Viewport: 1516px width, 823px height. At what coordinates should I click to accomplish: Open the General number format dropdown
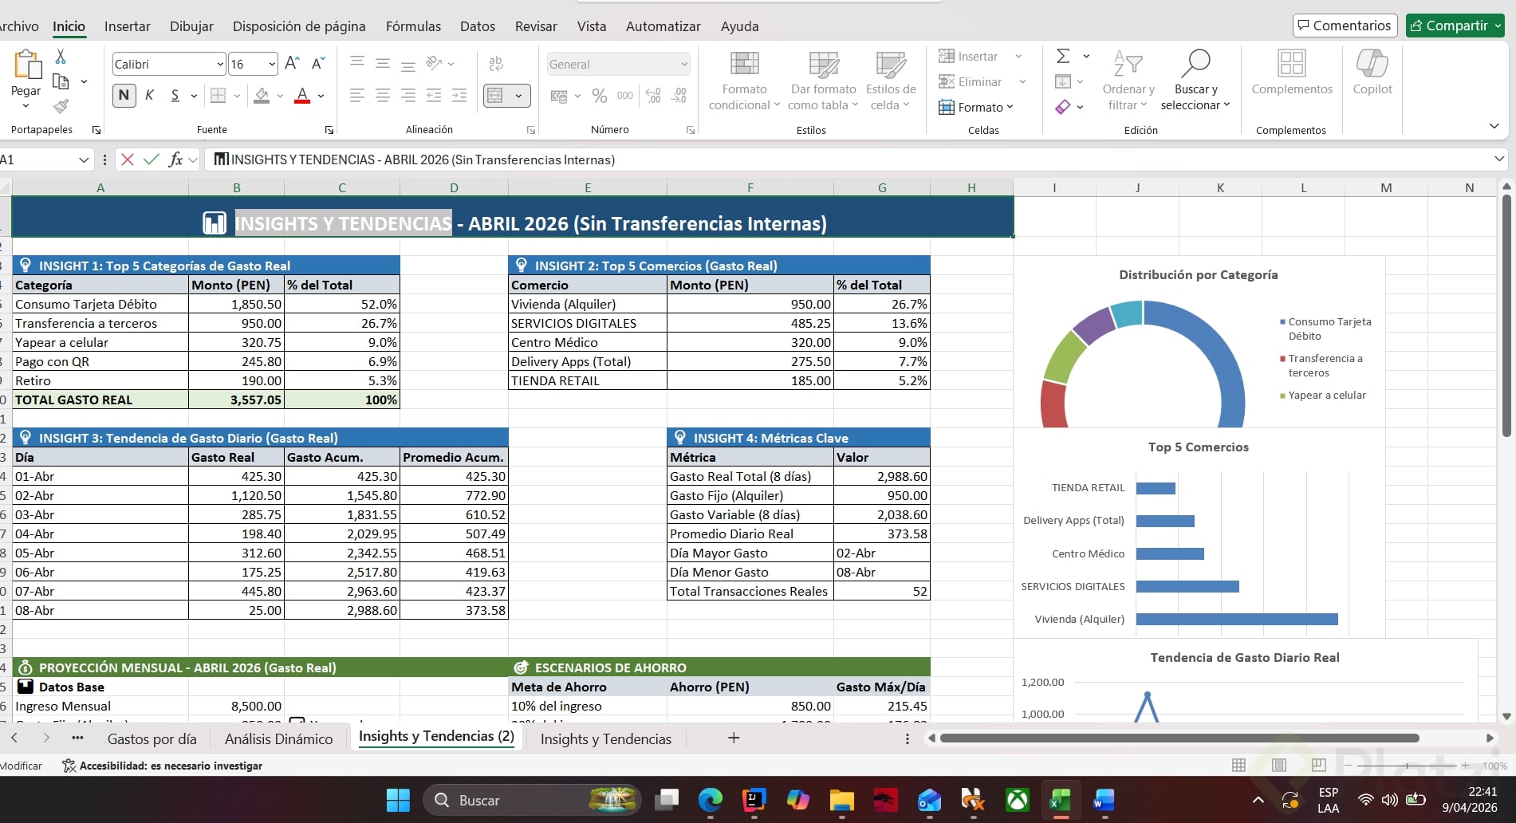point(683,64)
